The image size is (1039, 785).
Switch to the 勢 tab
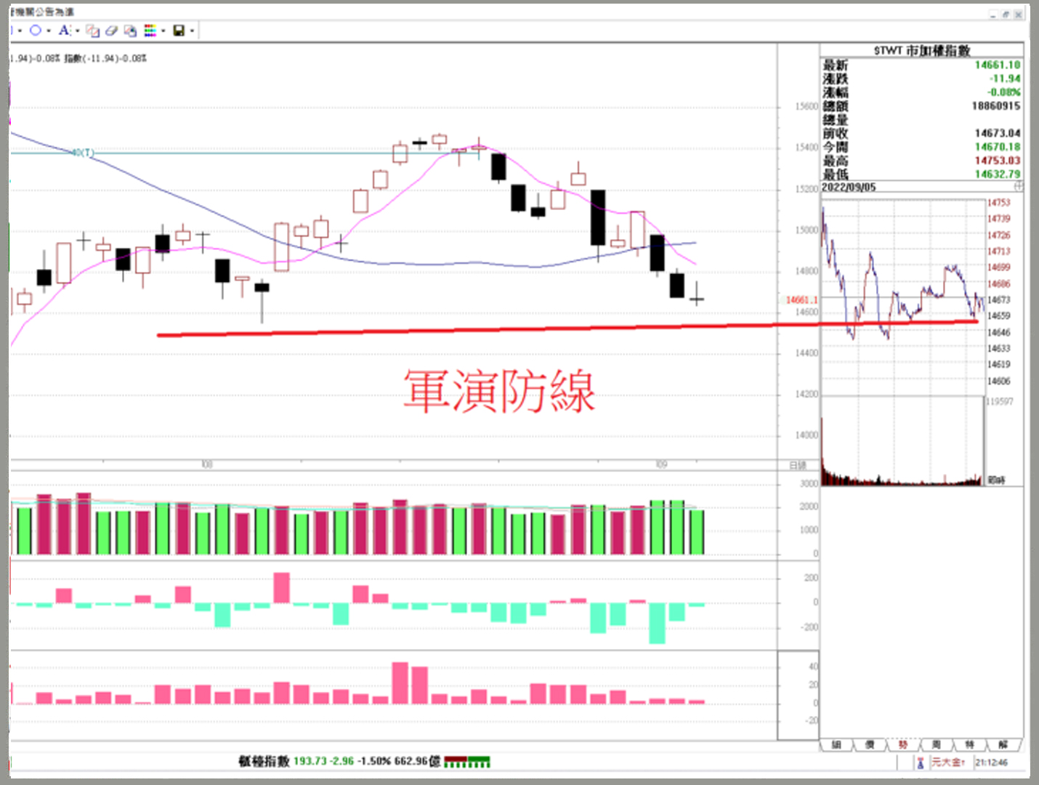pos(903,745)
